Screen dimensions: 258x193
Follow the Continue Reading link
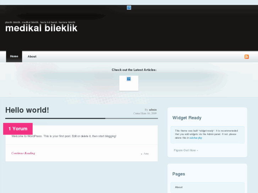tap(23, 153)
